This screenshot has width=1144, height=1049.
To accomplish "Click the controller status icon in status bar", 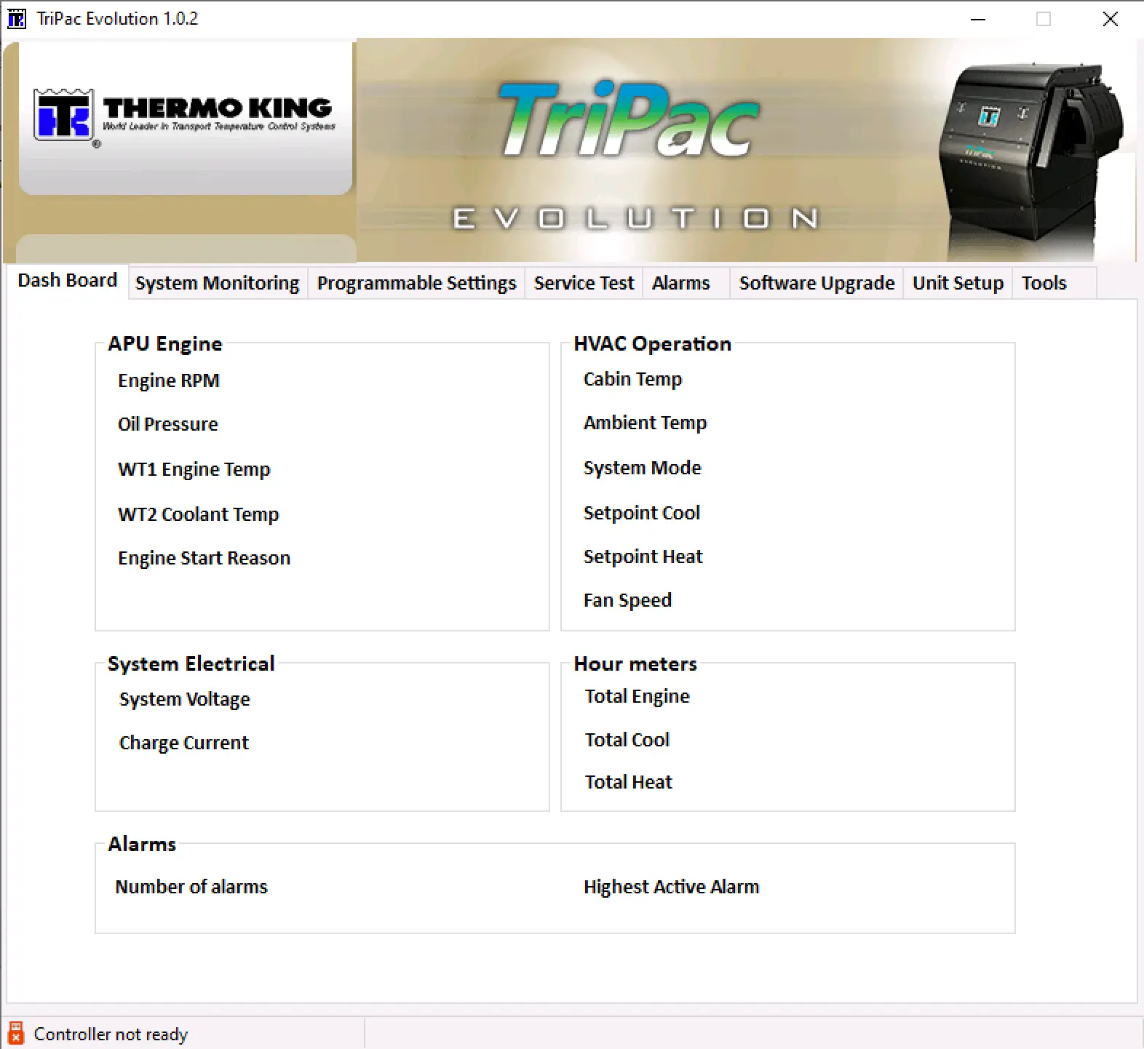I will 16,1034.
